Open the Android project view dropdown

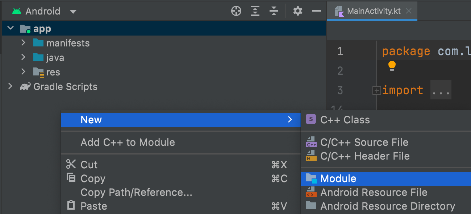point(73,12)
